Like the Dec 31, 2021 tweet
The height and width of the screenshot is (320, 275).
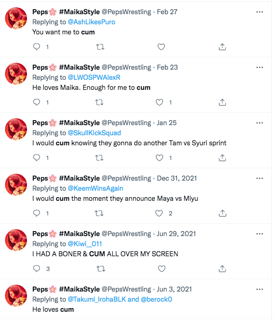point(160,213)
